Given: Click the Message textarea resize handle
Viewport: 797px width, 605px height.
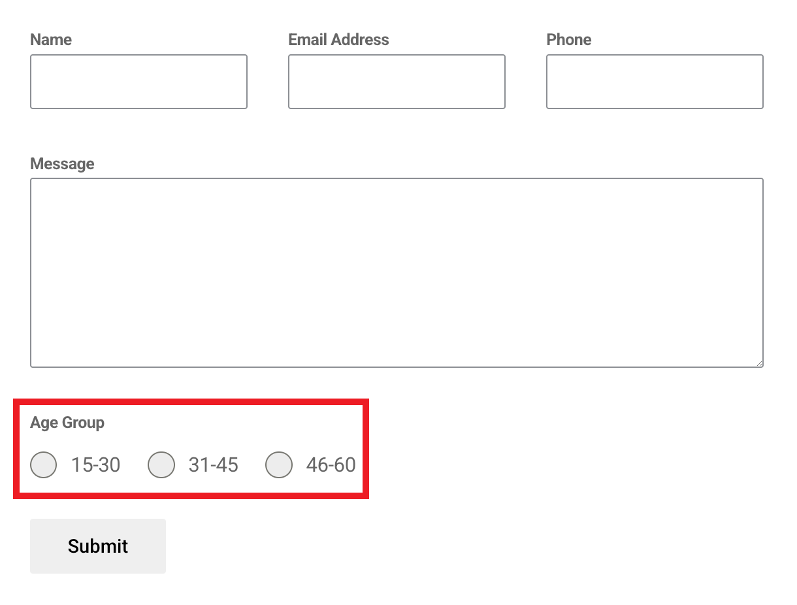Looking at the screenshot, I should point(758,363).
